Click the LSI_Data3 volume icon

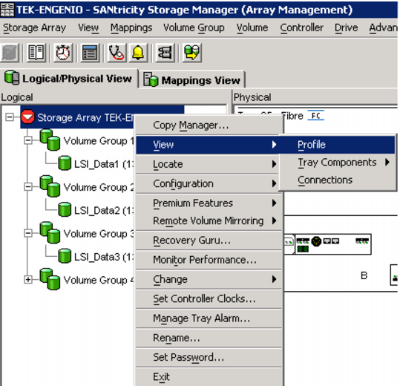pyautogui.click(x=65, y=256)
